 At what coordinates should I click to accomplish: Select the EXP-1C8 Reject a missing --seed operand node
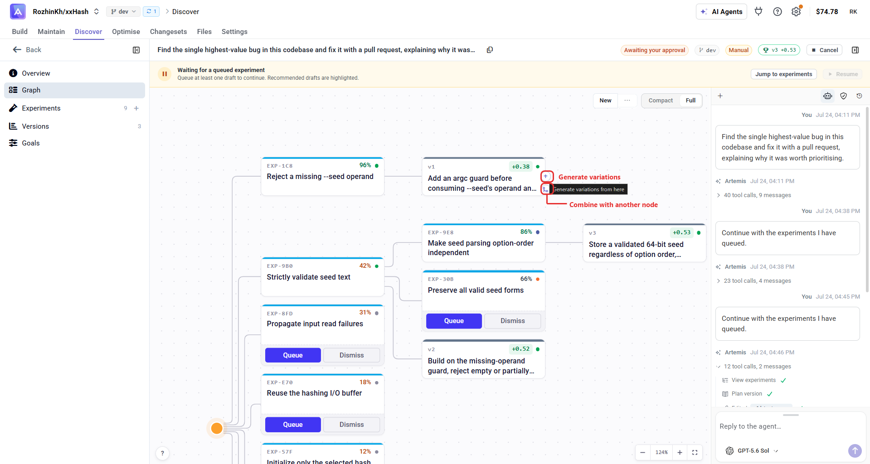pyautogui.click(x=323, y=177)
